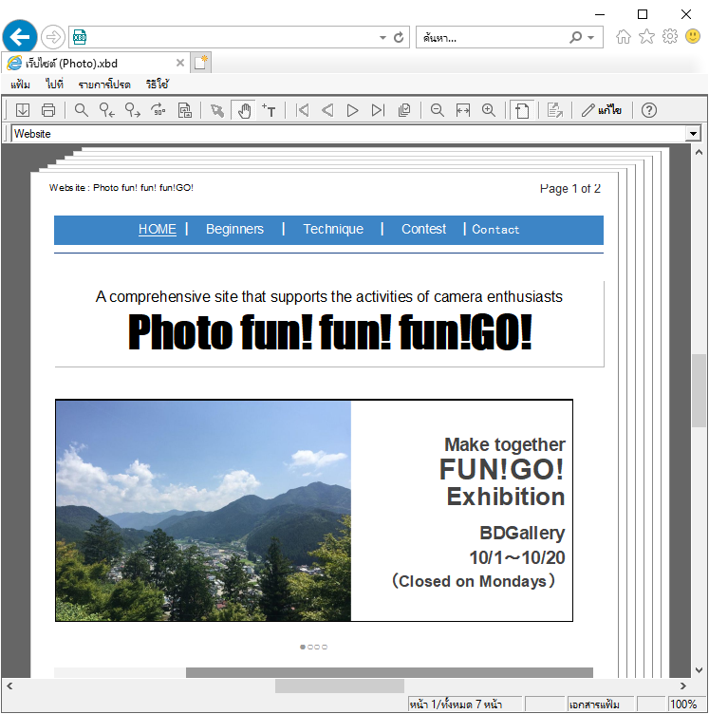Click the browser Back button

[20, 37]
